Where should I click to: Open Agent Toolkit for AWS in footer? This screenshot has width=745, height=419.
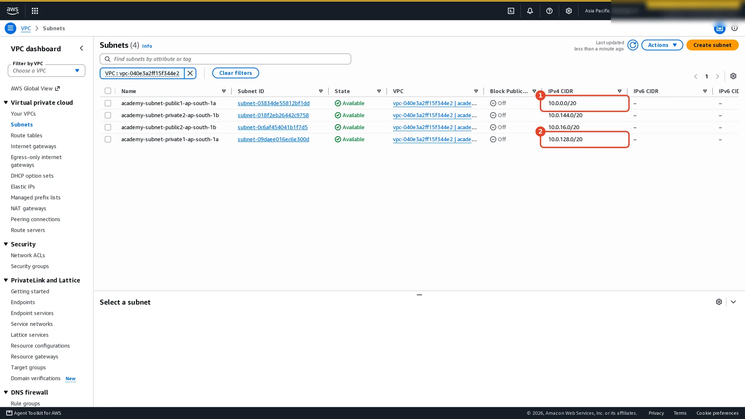pos(34,413)
